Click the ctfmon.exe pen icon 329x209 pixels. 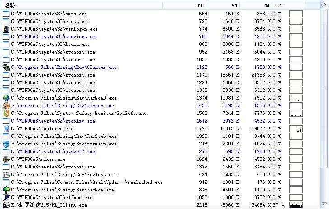pos(6,197)
